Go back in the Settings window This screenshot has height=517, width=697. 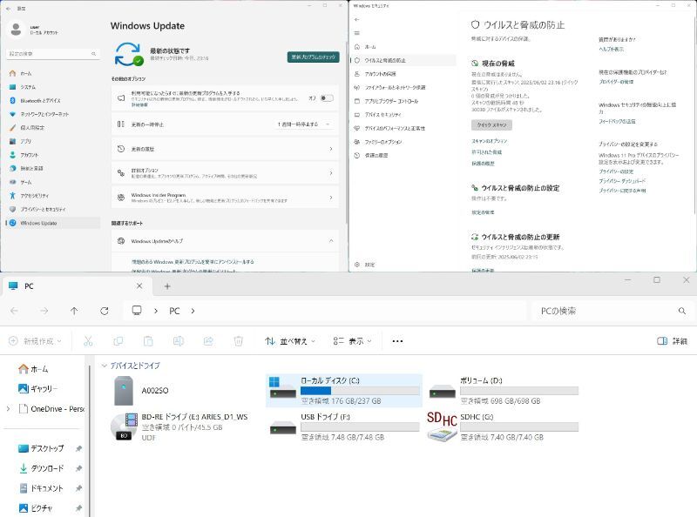[x=8, y=9]
